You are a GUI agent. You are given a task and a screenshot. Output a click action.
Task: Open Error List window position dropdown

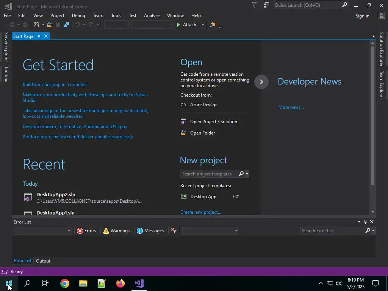point(359,222)
